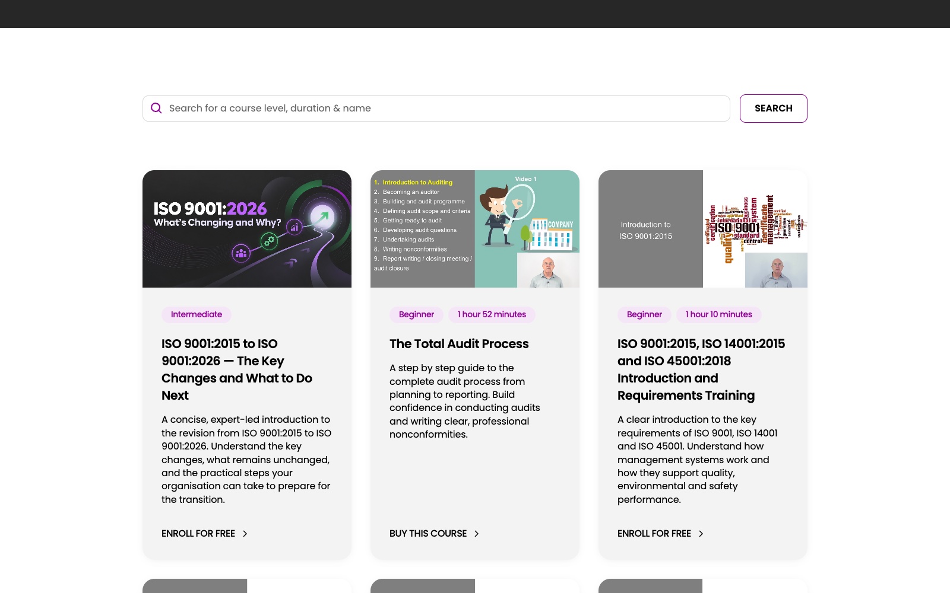Screen dimensions: 950x593
Task: Open ISO 9001:2015 to ISO 9001:2026 title
Action: pyautogui.click(x=237, y=369)
